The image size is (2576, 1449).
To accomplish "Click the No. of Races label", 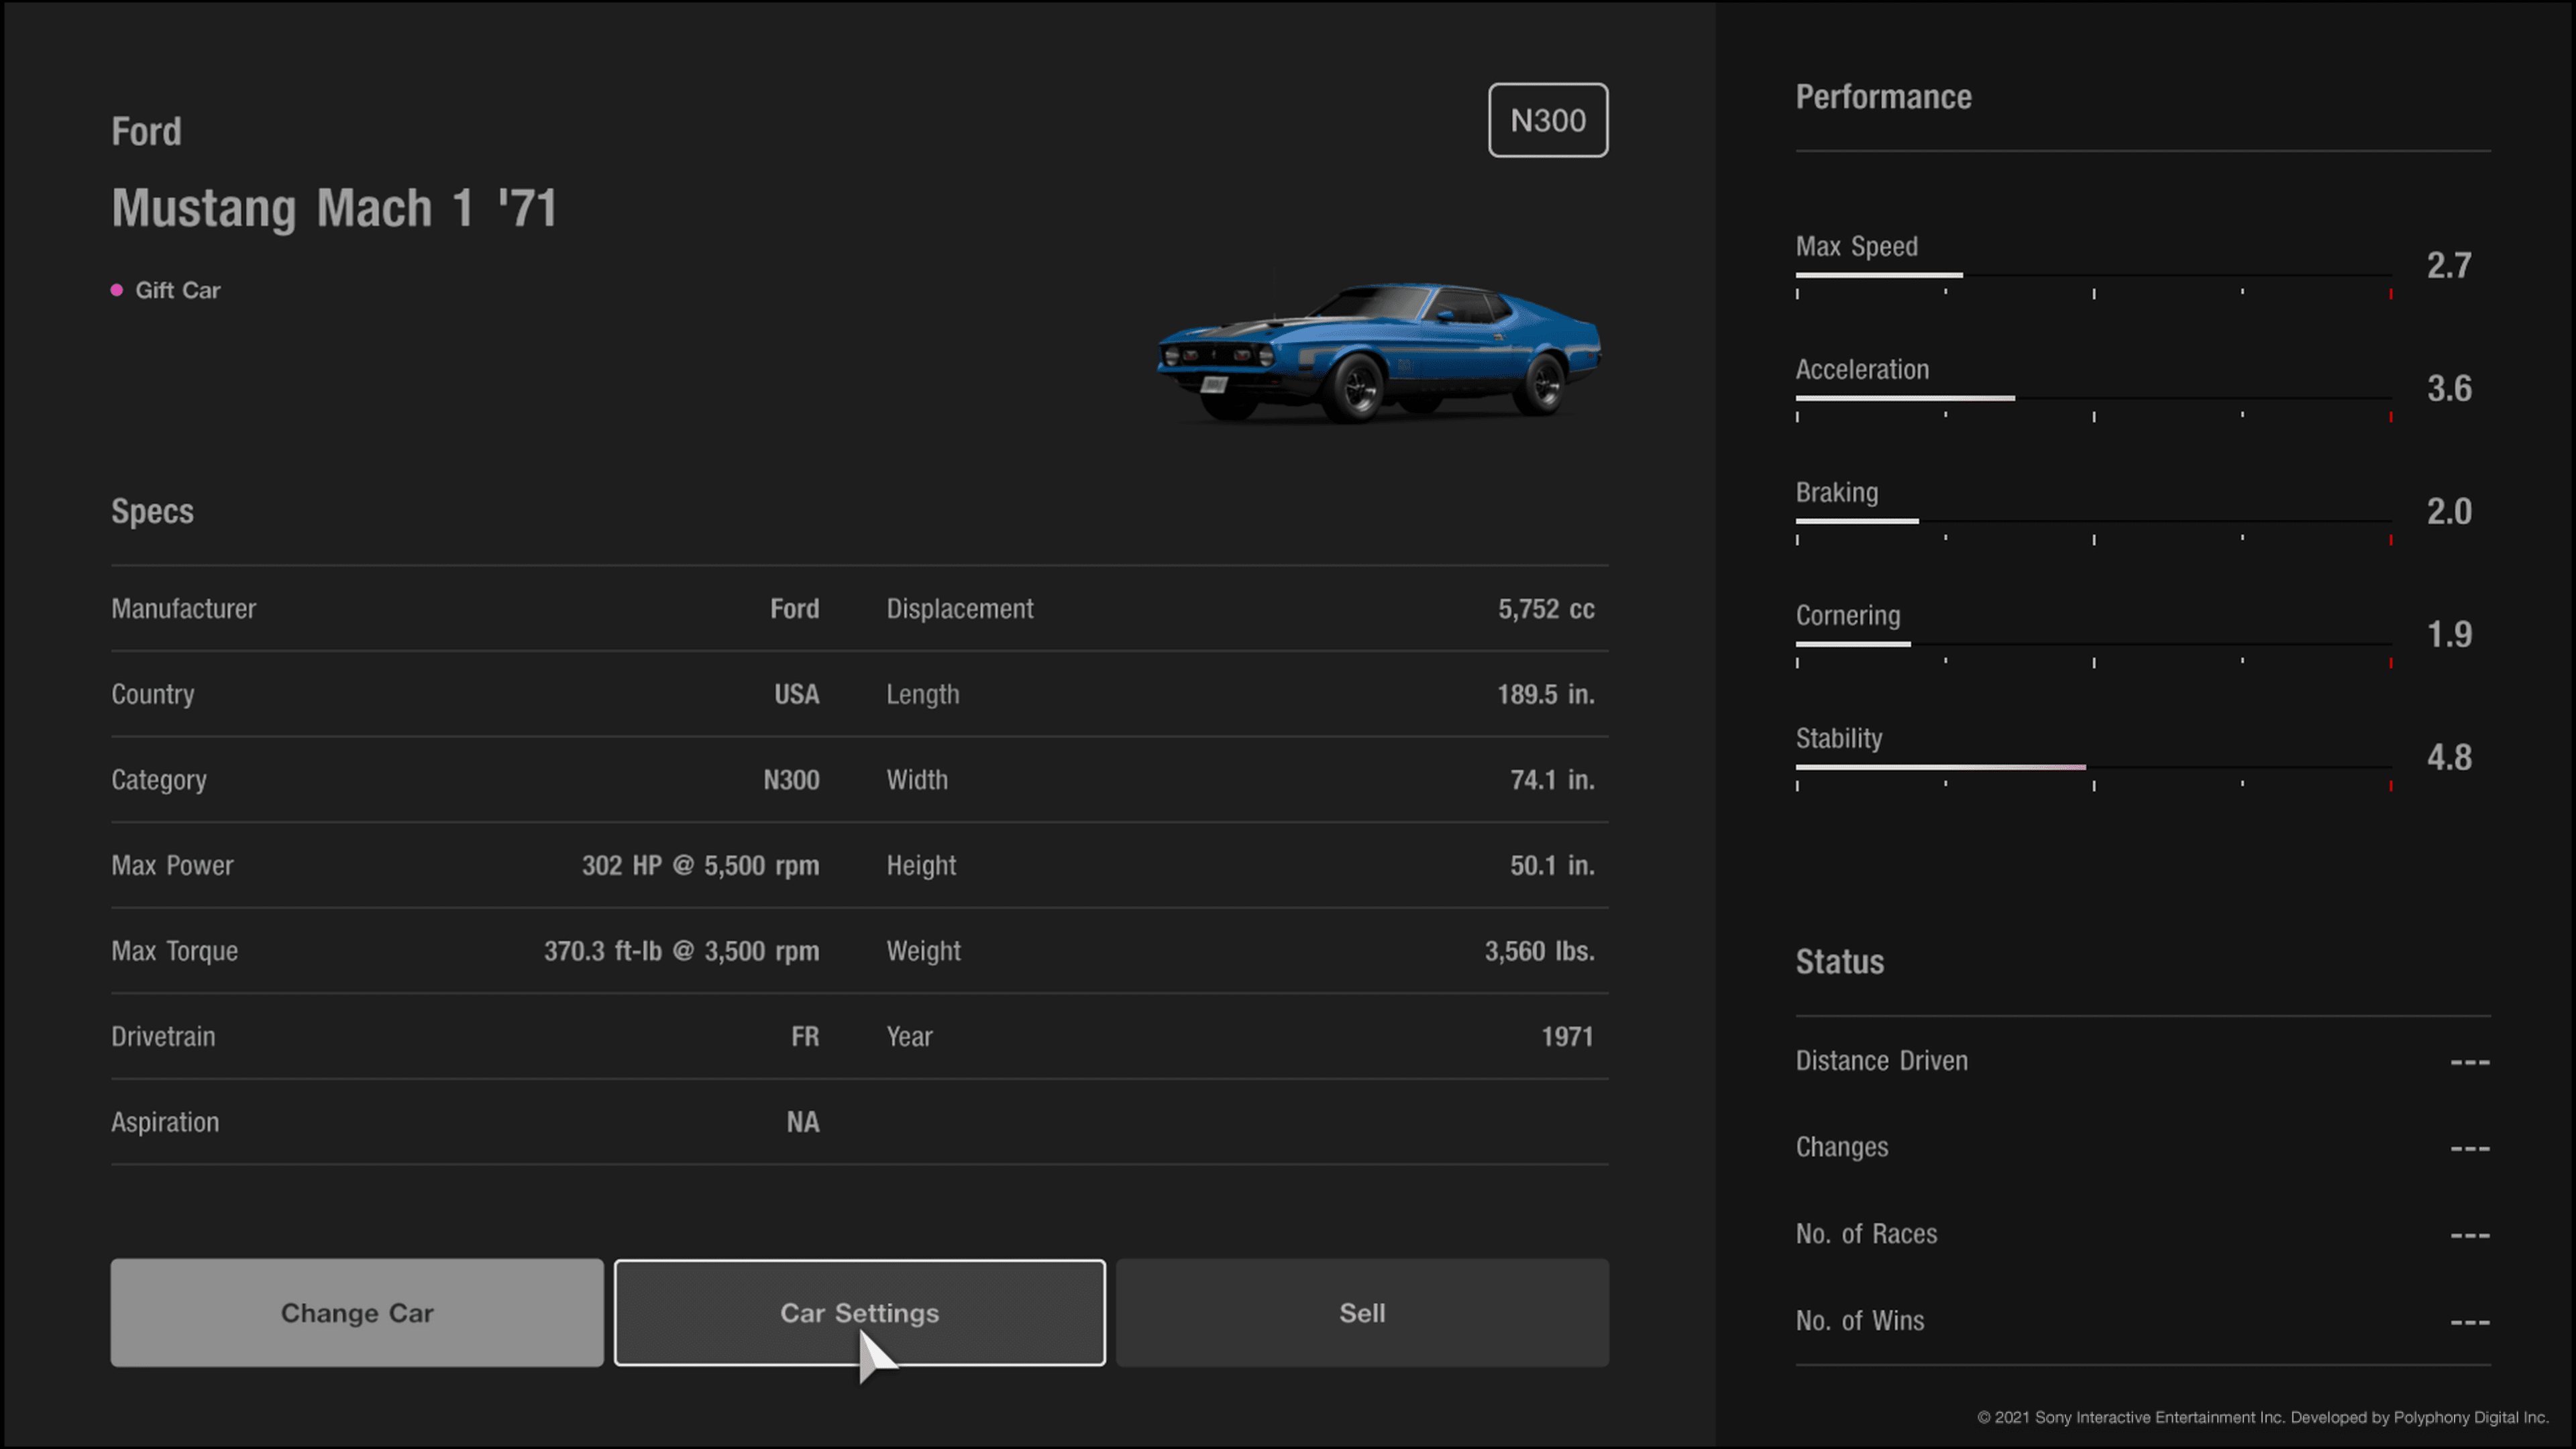I will [1866, 1234].
